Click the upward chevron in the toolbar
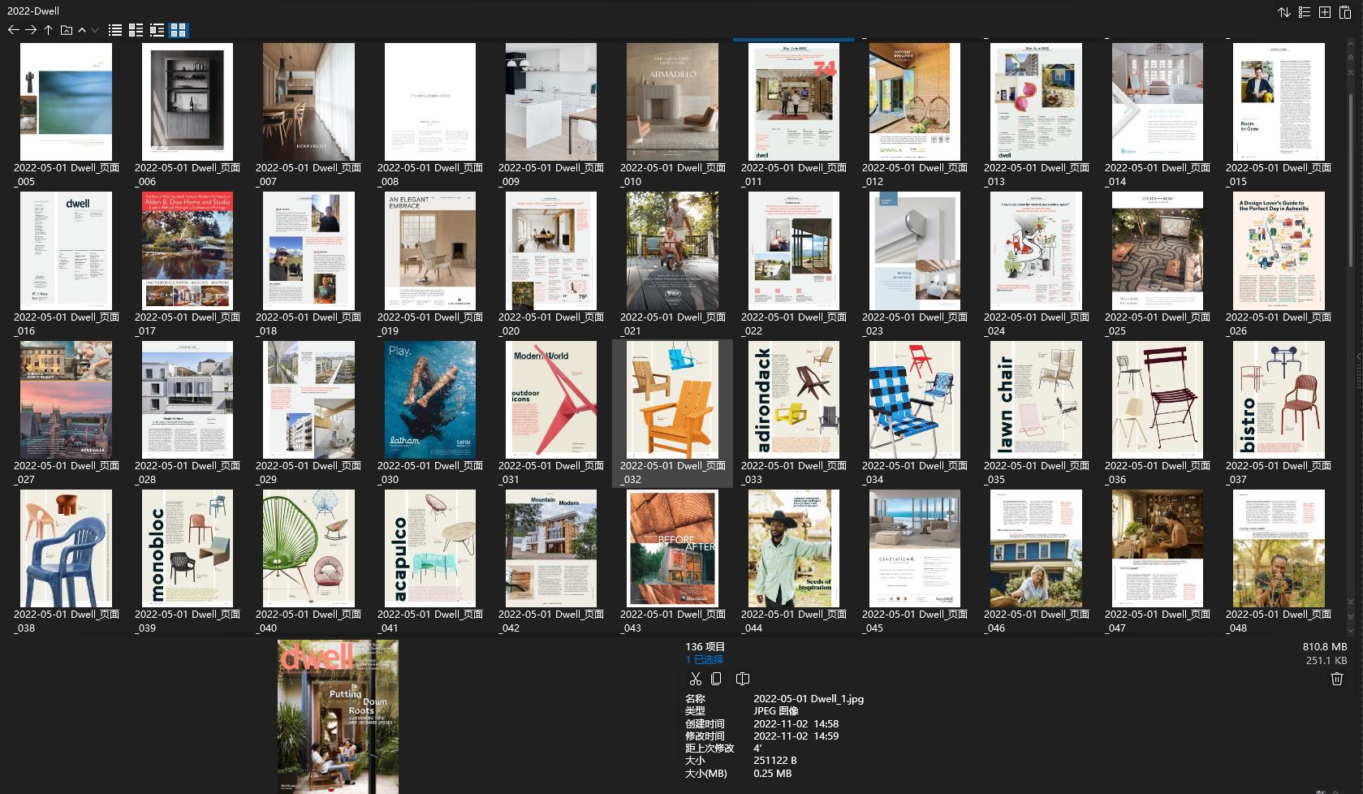The width and height of the screenshot is (1363, 794). pos(81,30)
